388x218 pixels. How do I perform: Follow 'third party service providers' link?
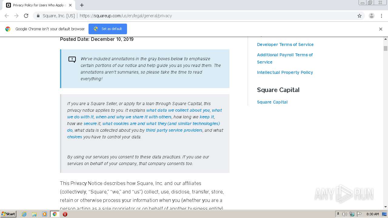click(x=174, y=130)
